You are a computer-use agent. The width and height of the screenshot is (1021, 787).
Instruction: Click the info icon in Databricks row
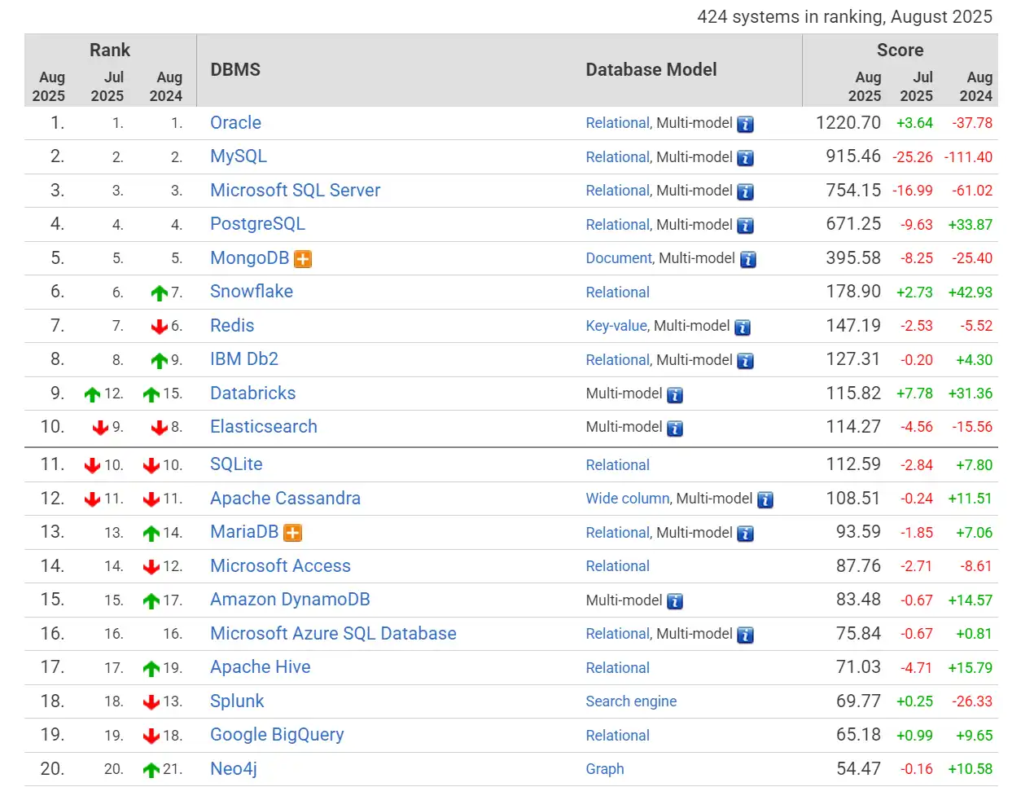coord(675,395)
